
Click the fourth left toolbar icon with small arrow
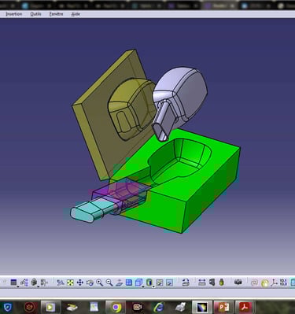[x=44, y=283]
